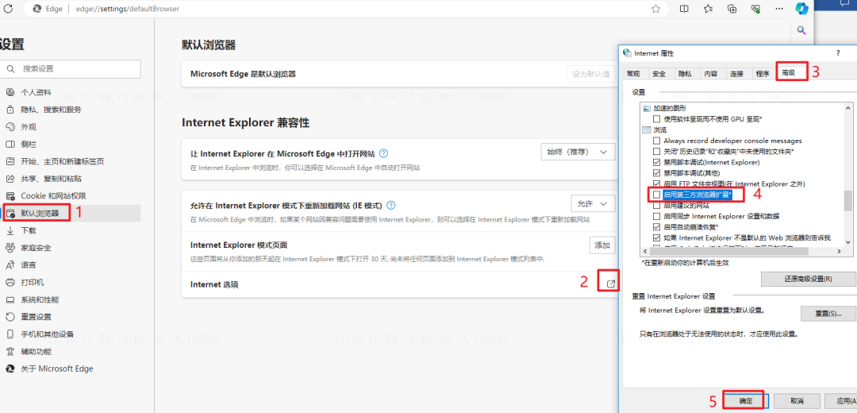Click 重置(S)... button
This screenshot has width=857, height=413.
(x=828, y=314)
